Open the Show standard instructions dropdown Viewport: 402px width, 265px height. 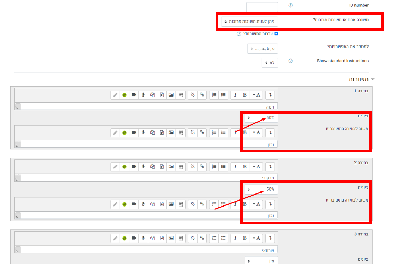pos(270,63)
